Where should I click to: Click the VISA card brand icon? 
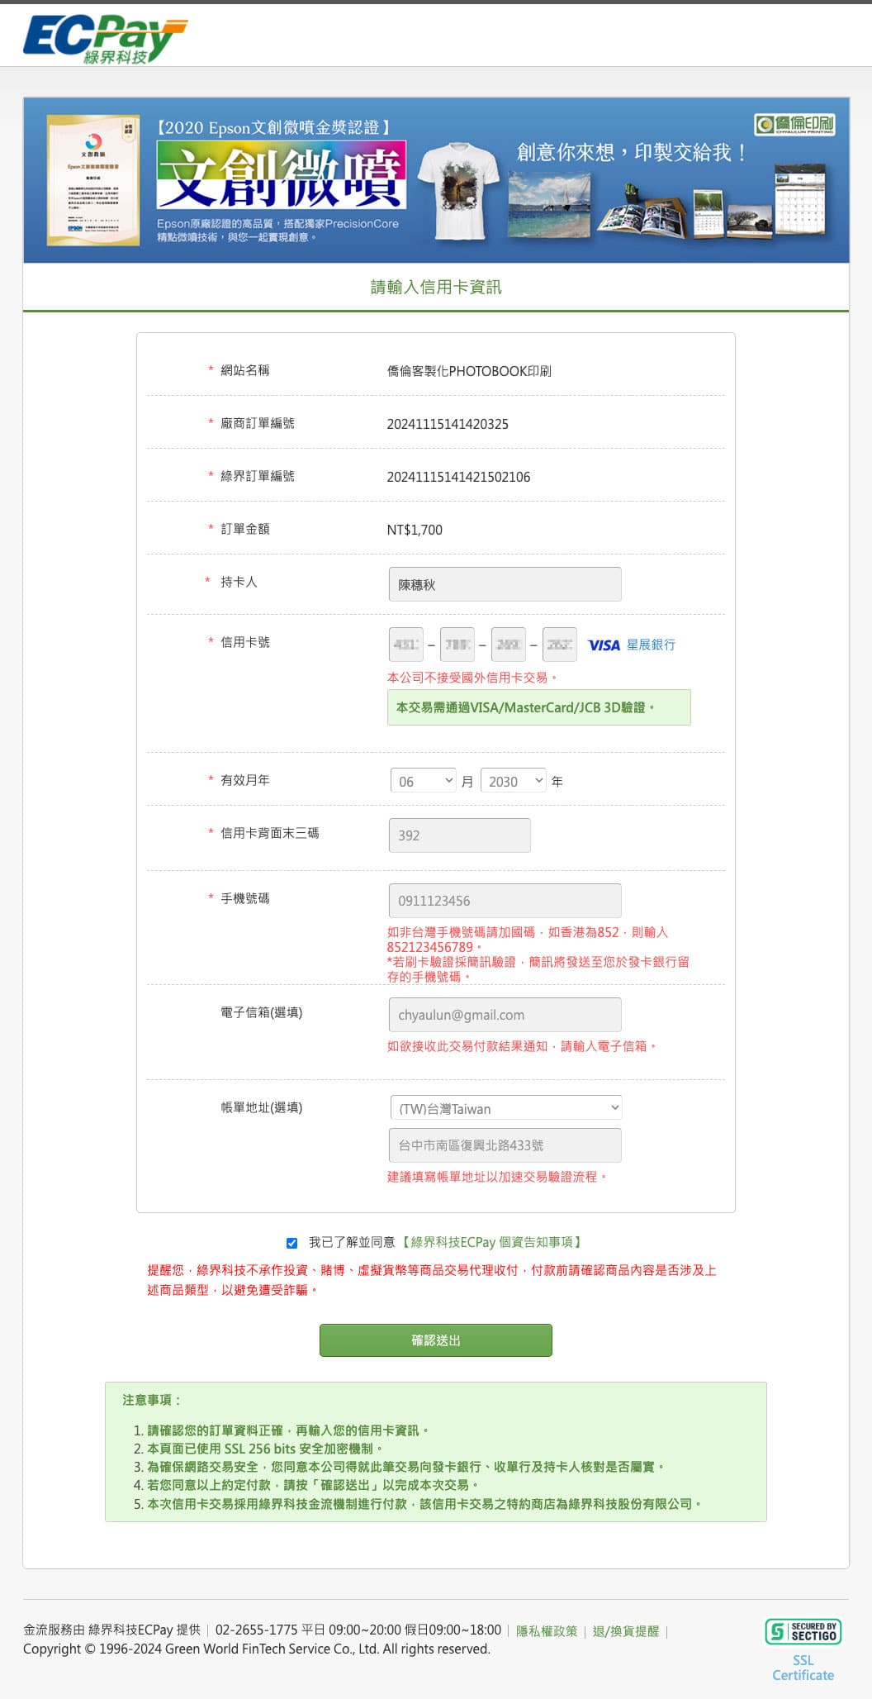coord(603,645)
